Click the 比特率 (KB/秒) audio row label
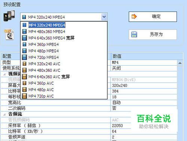 [25, 131]
